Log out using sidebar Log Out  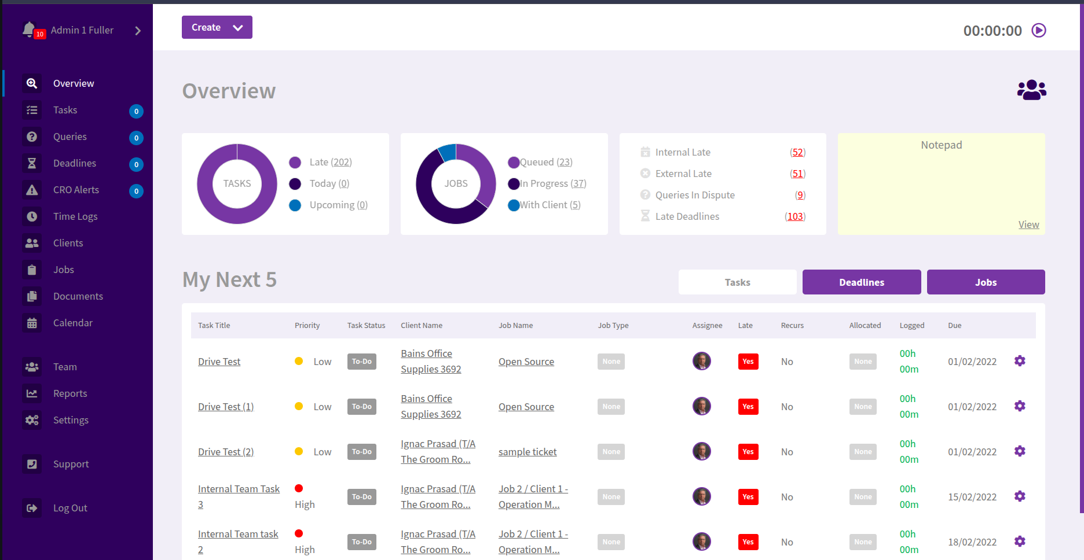tap(70, 508)
